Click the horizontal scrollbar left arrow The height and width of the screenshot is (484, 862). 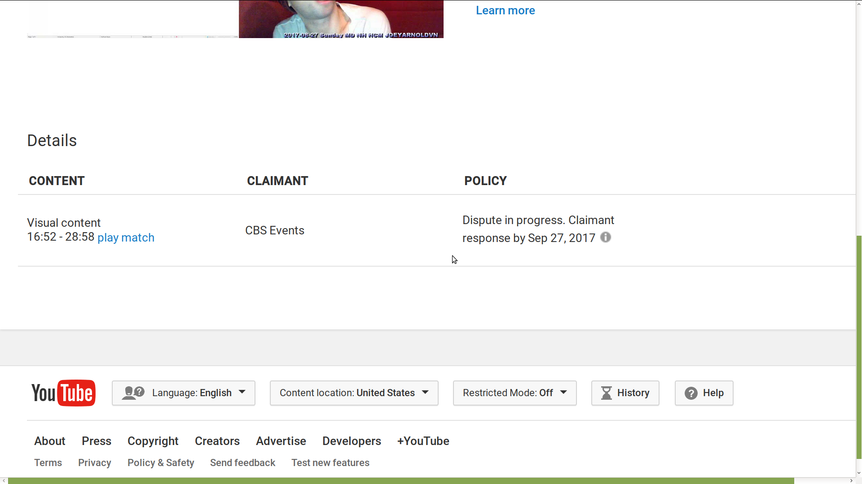(x=4, y=481)
